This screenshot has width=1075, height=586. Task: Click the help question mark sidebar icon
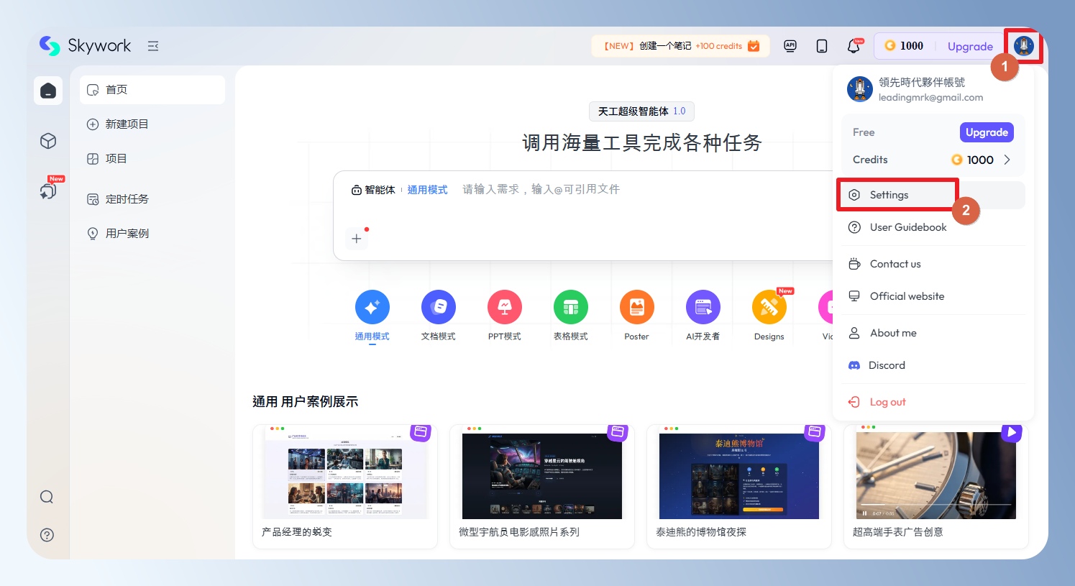tap(47, 535)
